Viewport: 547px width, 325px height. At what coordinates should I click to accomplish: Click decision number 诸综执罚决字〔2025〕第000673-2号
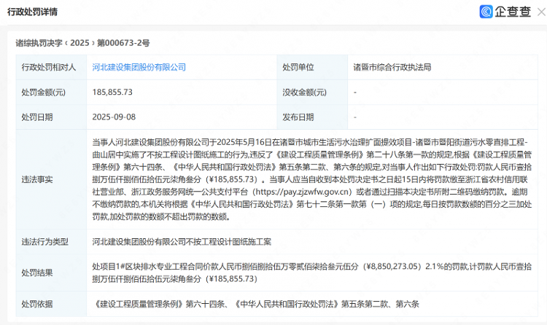click(82, 43)
